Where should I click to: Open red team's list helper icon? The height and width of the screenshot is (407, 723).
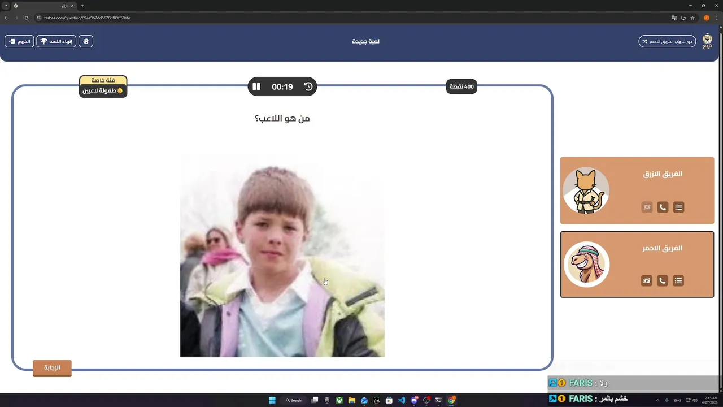click(678, 280)
